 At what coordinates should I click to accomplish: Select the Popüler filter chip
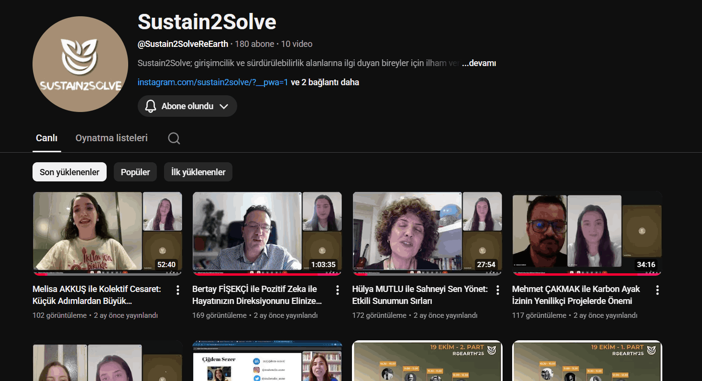click(135, 171)
